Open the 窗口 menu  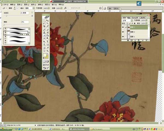pos(54,5)
